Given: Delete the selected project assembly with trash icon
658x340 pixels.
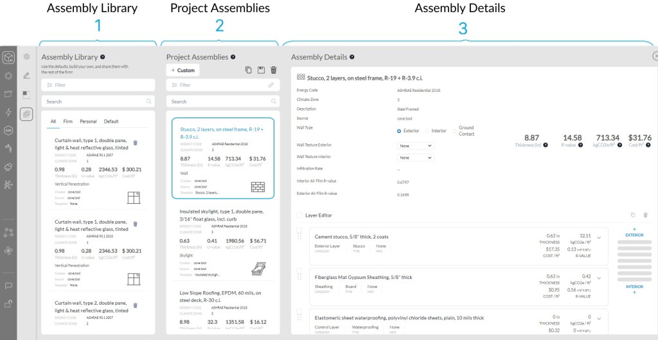Looking at the screenshot, I should click(273, 70).
